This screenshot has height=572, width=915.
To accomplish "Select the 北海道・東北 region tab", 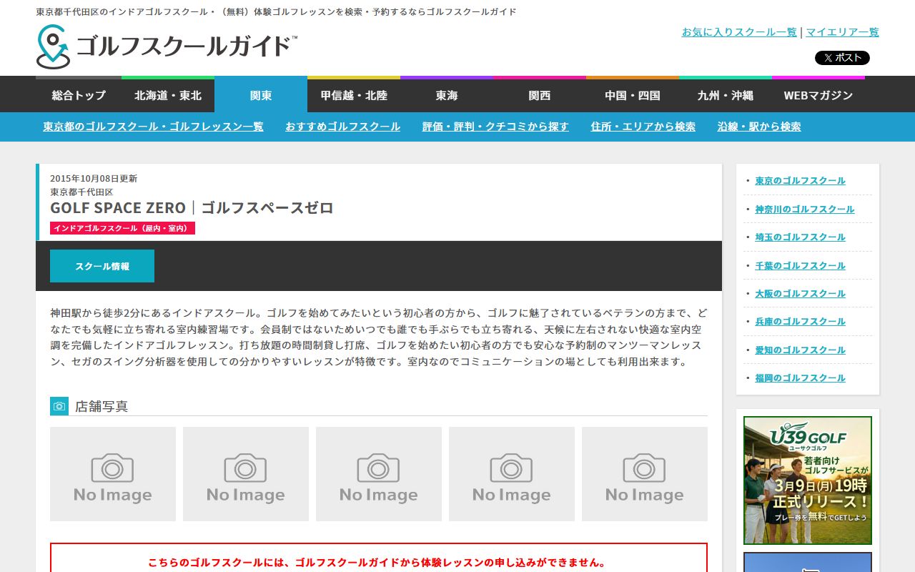I will point(168,95).
